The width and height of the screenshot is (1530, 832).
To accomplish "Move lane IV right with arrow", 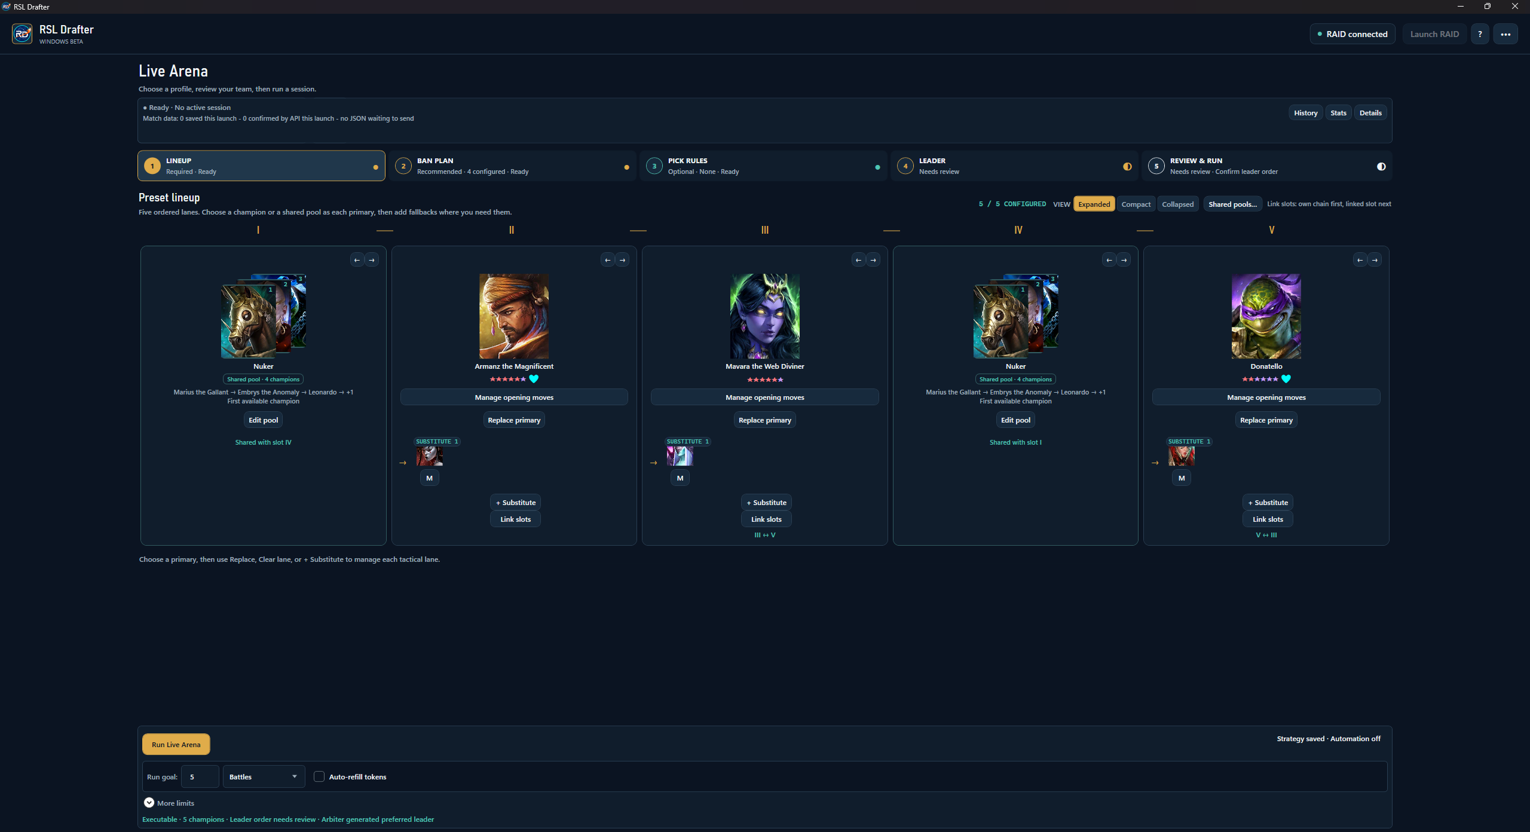I will point(1124,260).
